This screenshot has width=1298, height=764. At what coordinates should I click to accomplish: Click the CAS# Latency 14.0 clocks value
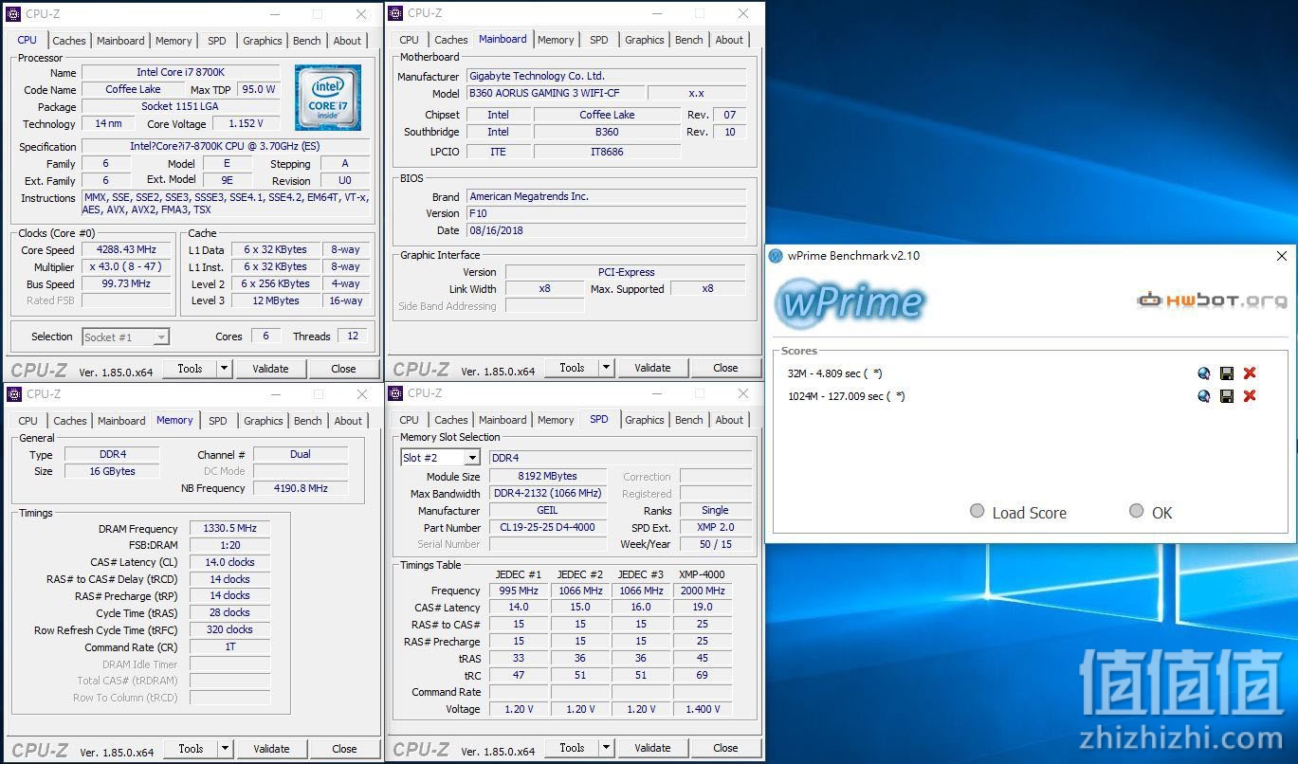click(x=230, y=562)
